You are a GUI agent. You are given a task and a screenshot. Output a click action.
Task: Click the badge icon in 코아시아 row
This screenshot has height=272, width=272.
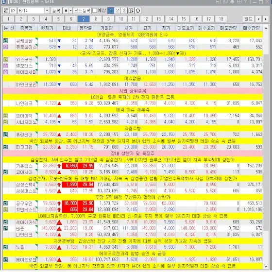[5, 172]
